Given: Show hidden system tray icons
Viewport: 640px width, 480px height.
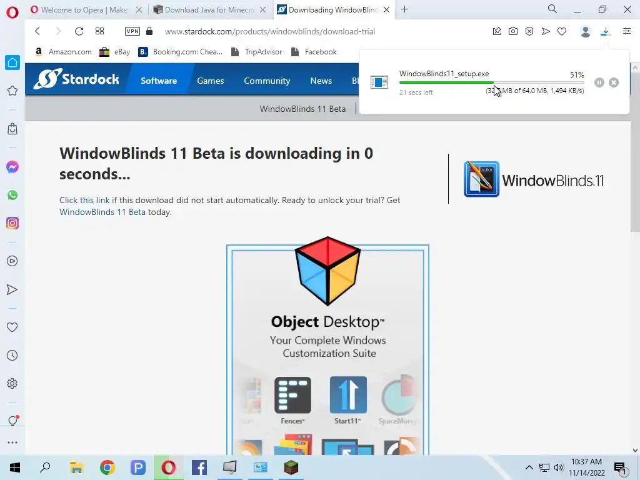Looking at the screenshot, I should (529, 467).
